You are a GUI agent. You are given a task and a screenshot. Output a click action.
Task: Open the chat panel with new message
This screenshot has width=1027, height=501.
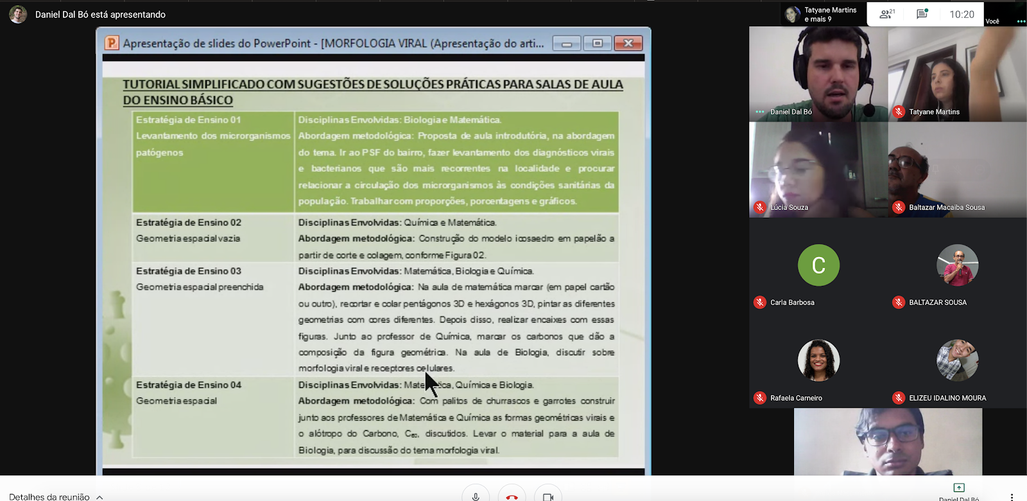coord(922,14)
